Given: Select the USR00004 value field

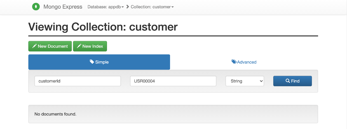Looking at the screenshot, I should [173, 81].
